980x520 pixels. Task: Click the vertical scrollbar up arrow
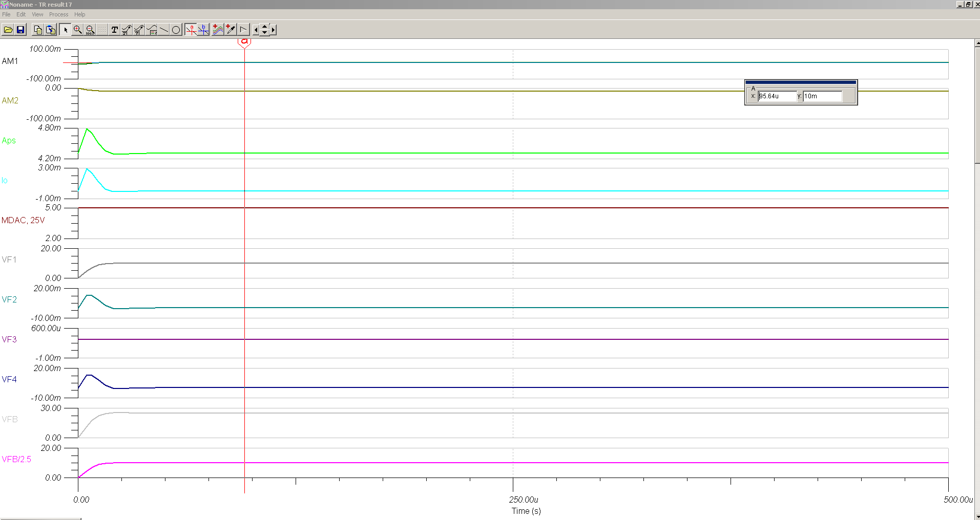977,43
